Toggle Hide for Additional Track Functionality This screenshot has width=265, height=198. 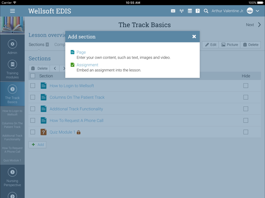(x=246, y=109)
